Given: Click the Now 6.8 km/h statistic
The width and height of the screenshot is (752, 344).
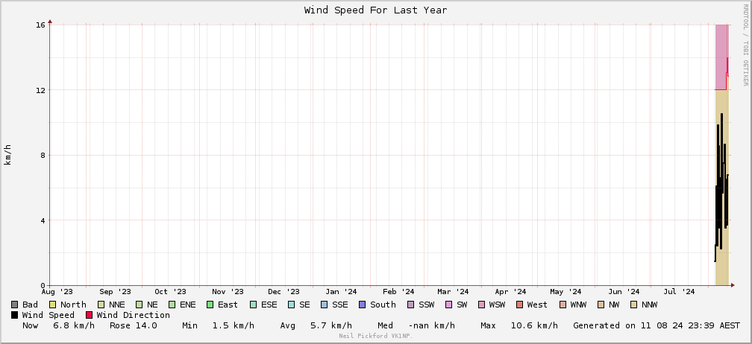Looking at the screenshot, I should tap(58, 326).
